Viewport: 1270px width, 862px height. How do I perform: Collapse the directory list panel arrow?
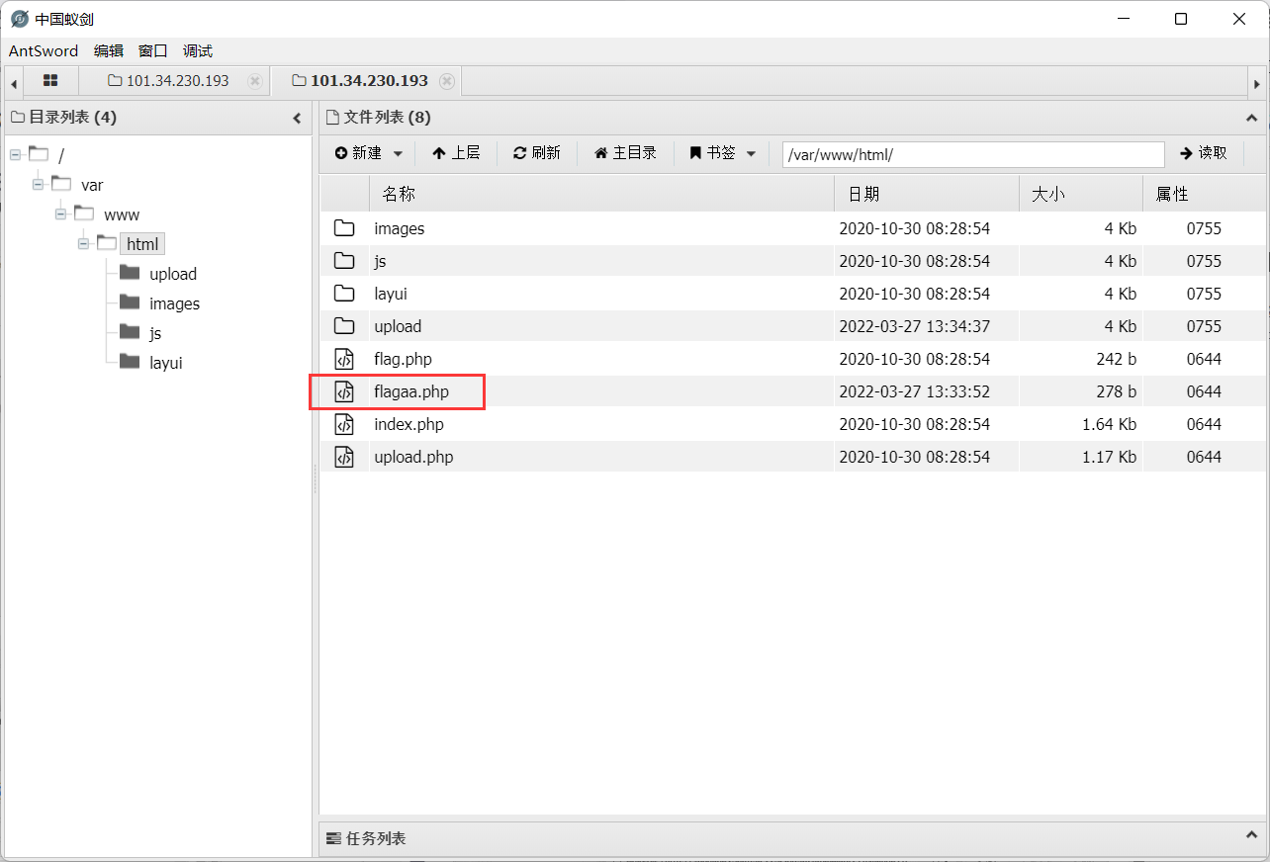[297, 118]
